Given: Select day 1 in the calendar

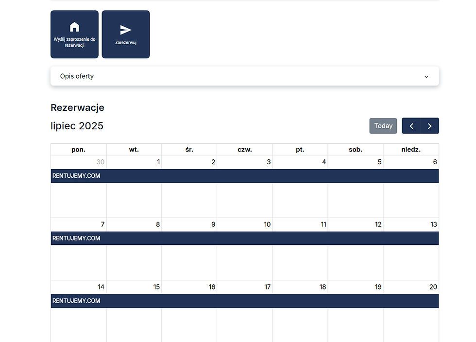Looking at the screenshot, I should point(158,162).
